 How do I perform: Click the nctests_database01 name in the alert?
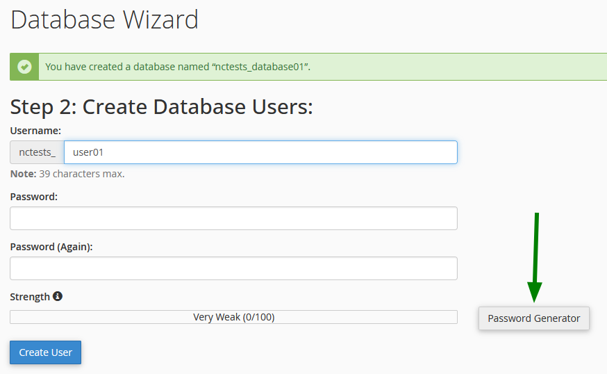(x=260, y=67)
